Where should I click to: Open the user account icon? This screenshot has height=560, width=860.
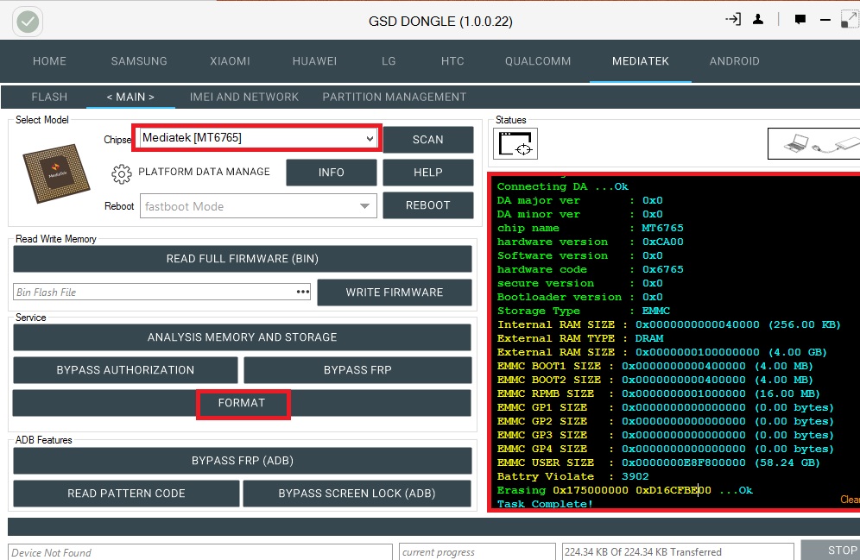pyautogui.click(x=758, y=20)
